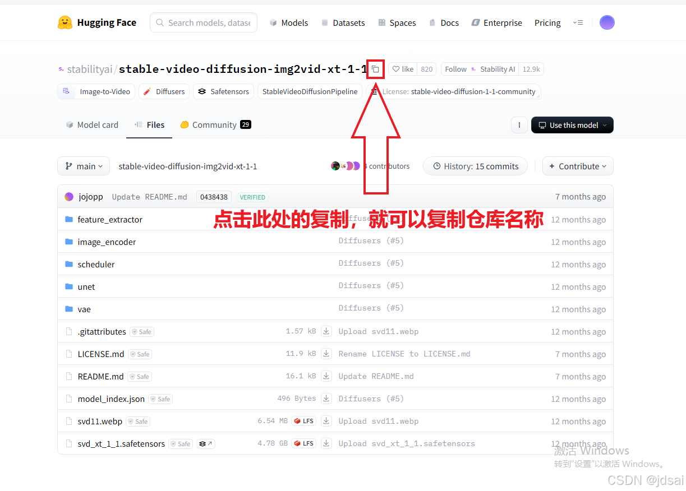The height and width of the screenshot is (491, 686).
Task: Click the search models input field
Action: [x=204, y=22]
